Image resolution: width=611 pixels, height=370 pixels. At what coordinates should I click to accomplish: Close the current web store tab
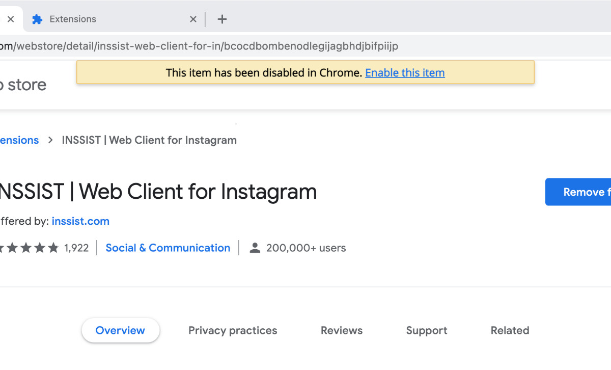(11, 19)
